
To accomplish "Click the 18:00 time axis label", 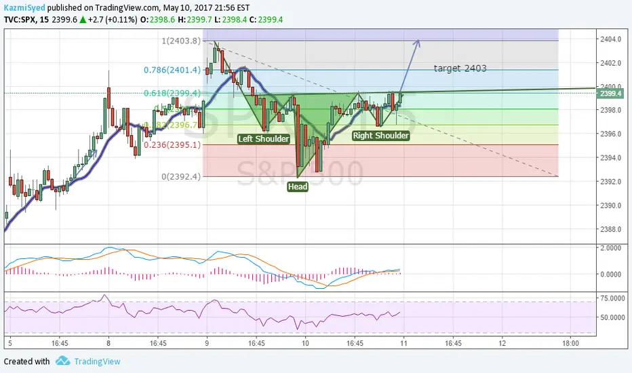I will tap(570, 343).
